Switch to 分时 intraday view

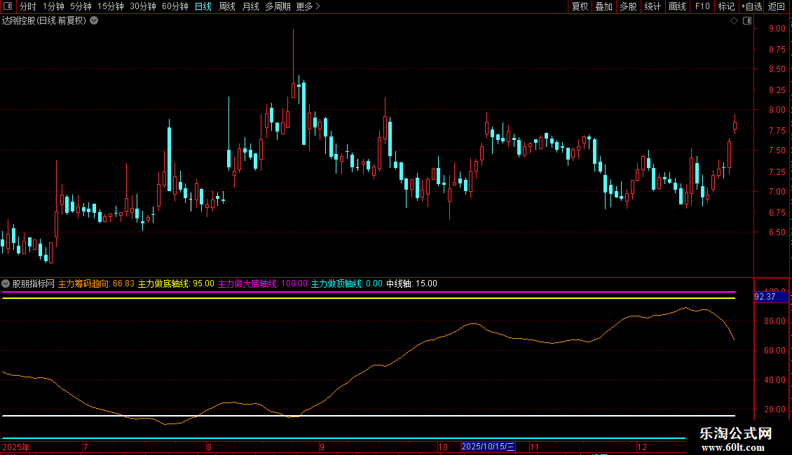click(27, 7)
